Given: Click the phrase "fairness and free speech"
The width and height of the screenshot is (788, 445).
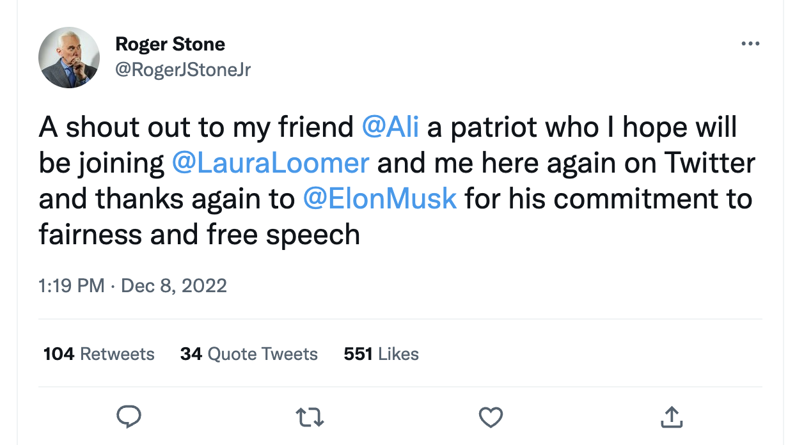Looking at the screenshot, I should point(199,235).
